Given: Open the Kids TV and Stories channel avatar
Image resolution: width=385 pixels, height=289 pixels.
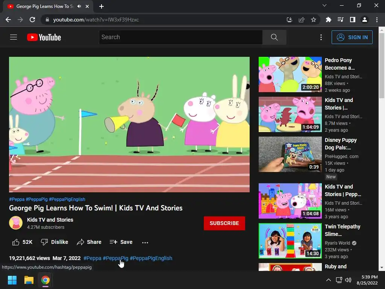Looking at the screenshot, I should (x=16, y=223).
